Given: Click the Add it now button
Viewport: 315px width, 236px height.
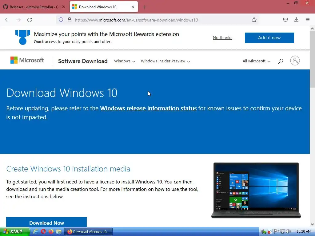Looking at the screenshot, I should (x=269, y=38).
